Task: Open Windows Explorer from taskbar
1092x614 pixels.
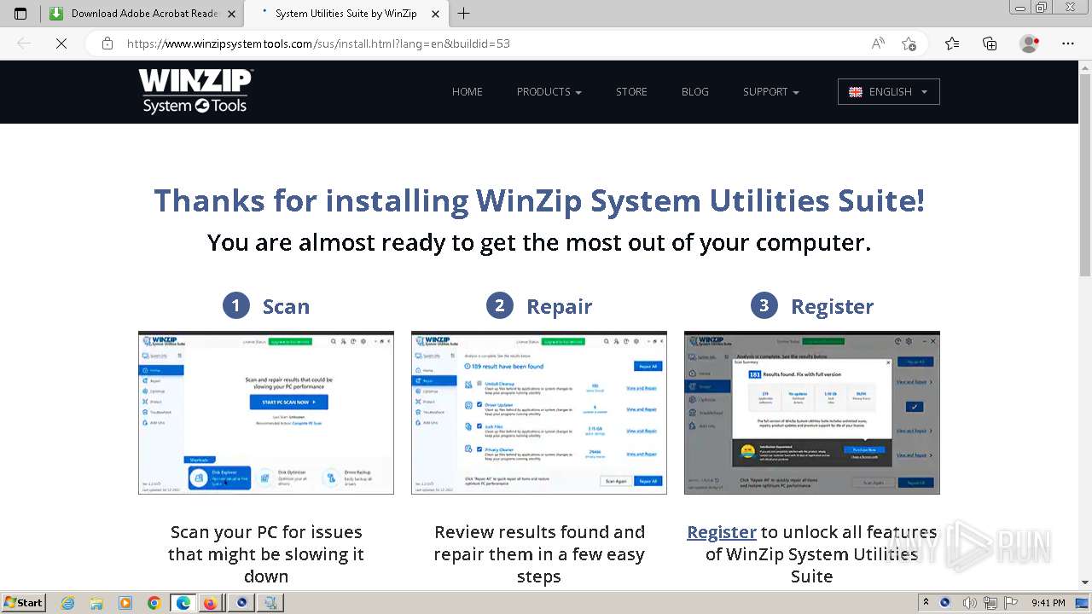Action: tap(96, 603)
